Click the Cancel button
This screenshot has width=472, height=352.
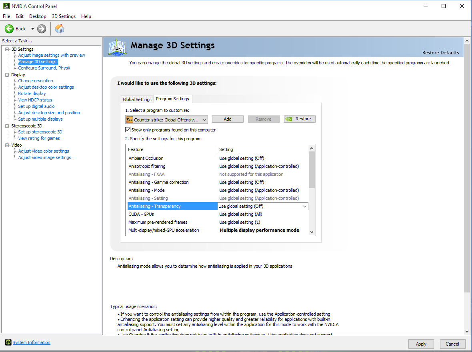tap(452, 344)
